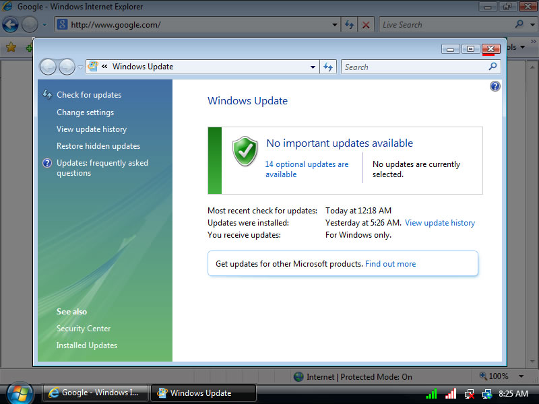Open Change settings in left pane
Screen dimensions: 539x404
point(85,112)
